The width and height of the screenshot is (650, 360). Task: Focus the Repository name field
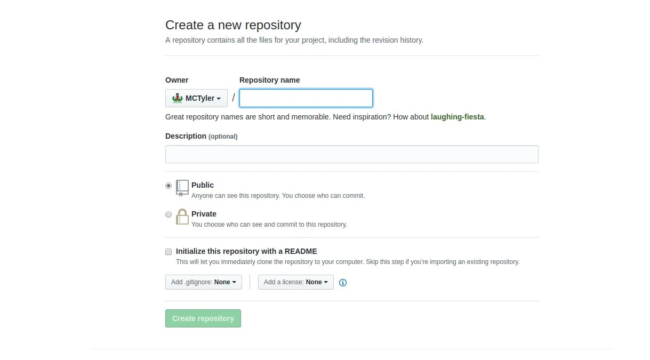[x=306, y=98]
